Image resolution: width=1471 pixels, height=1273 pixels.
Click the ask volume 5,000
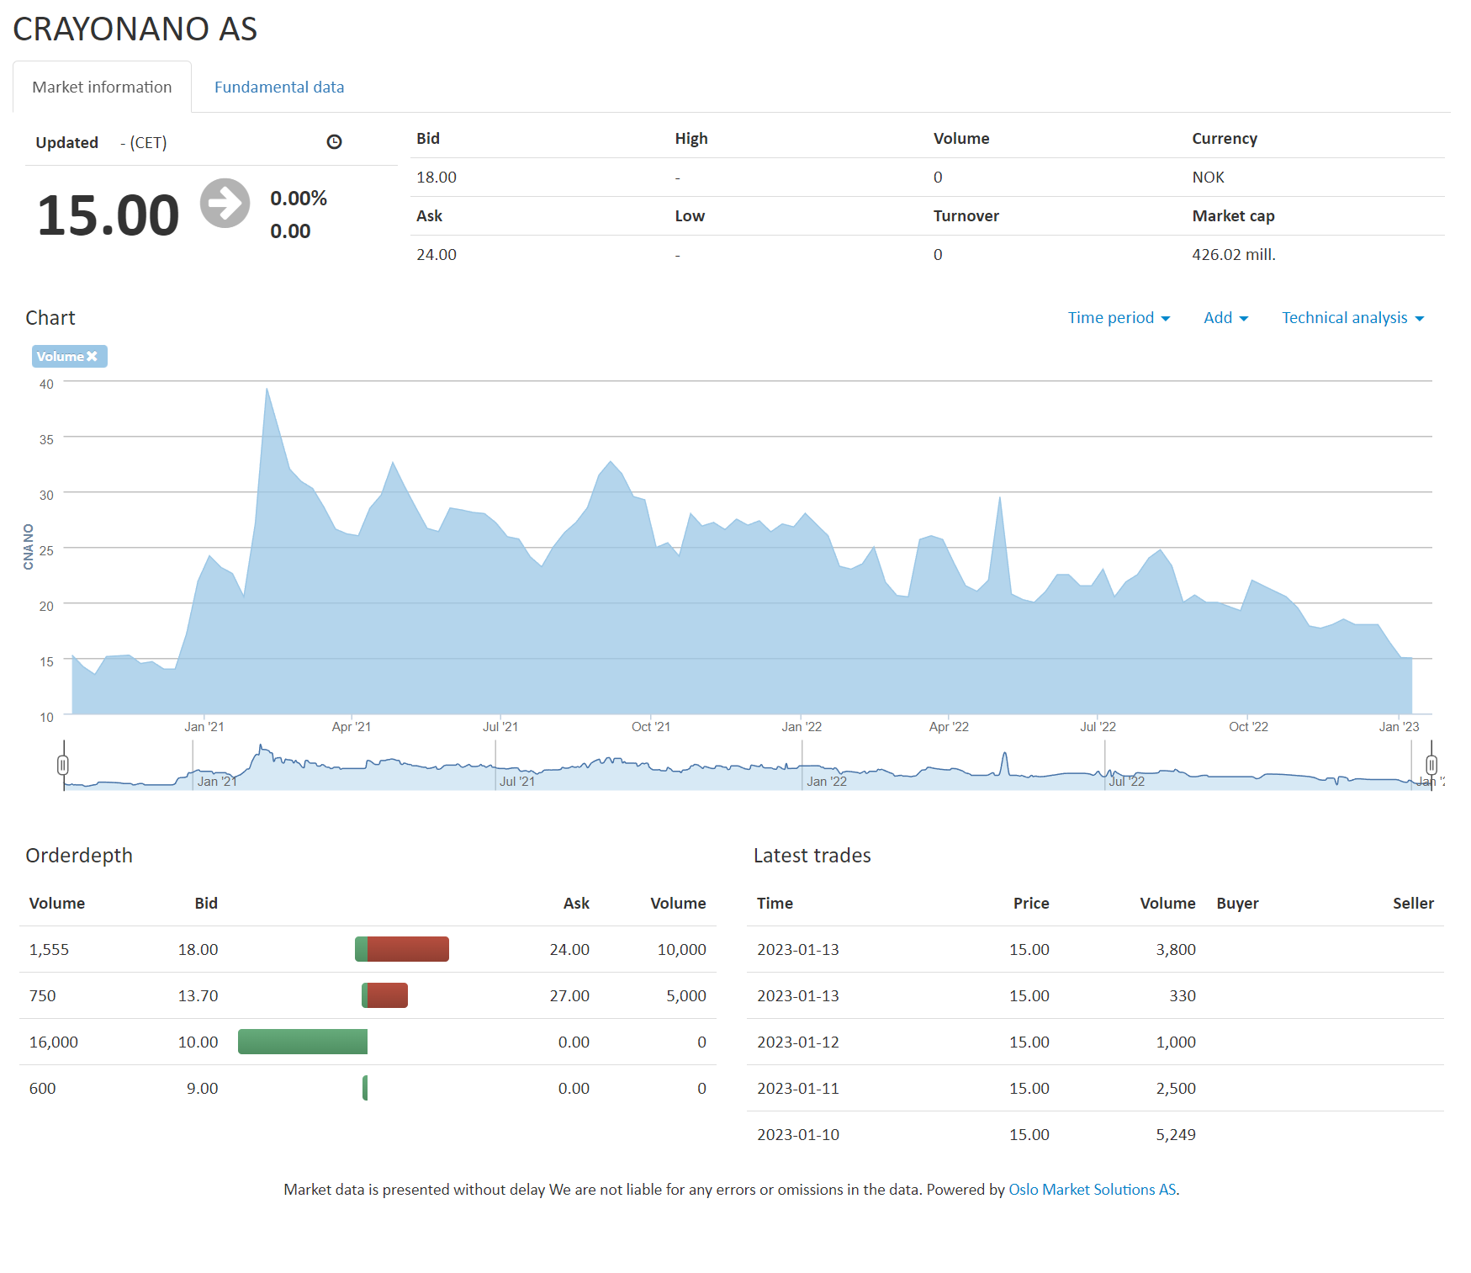[686, 996]
